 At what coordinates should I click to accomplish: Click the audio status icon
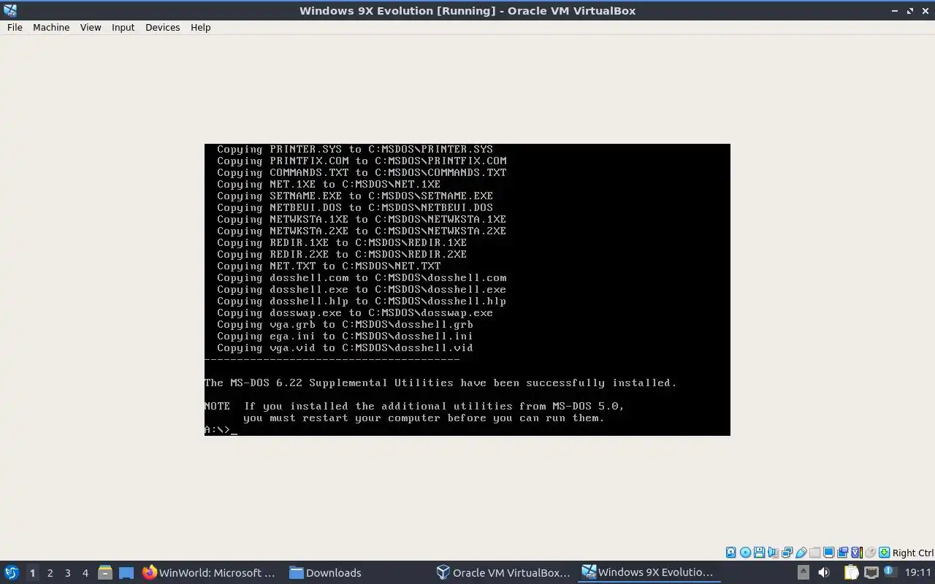coord(774,553)
